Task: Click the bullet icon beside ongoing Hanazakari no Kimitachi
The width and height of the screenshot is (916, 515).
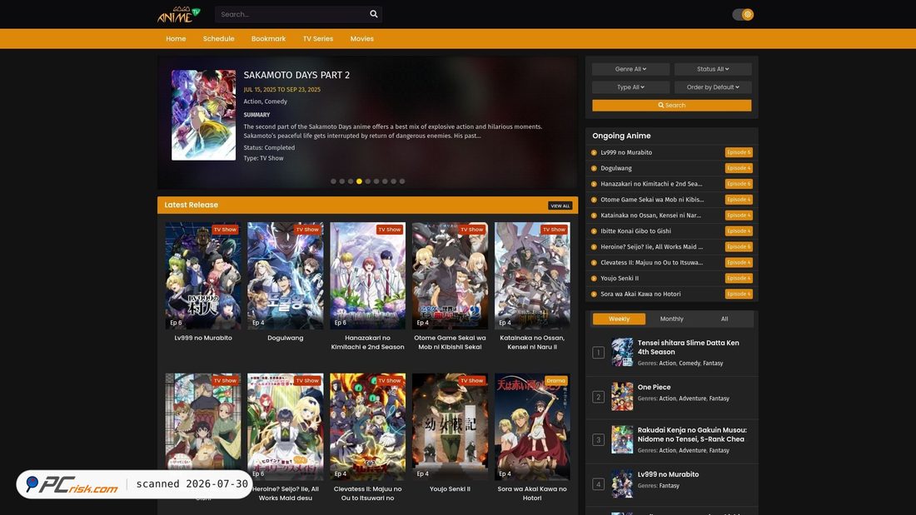Action: pos(594,184)
